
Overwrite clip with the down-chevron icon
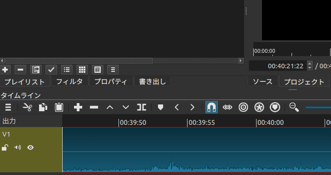126,107
